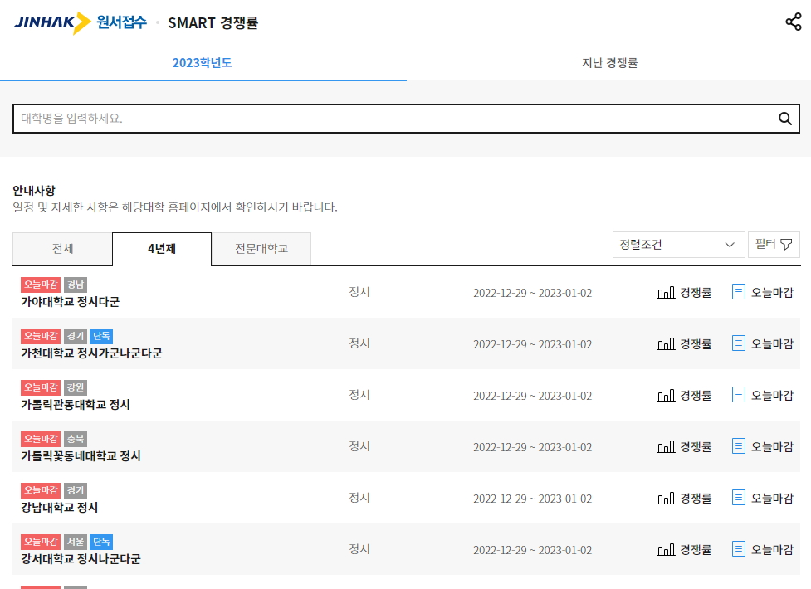Open the JINHAK 원서접수 logo

[x=81, y=22]
